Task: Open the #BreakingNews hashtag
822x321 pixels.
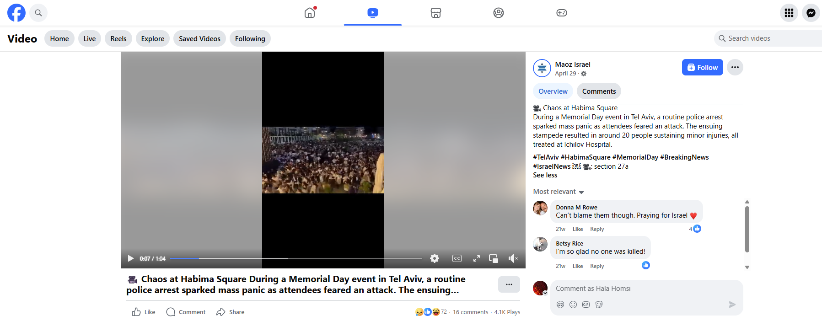Action: click(x=684, y=157)
